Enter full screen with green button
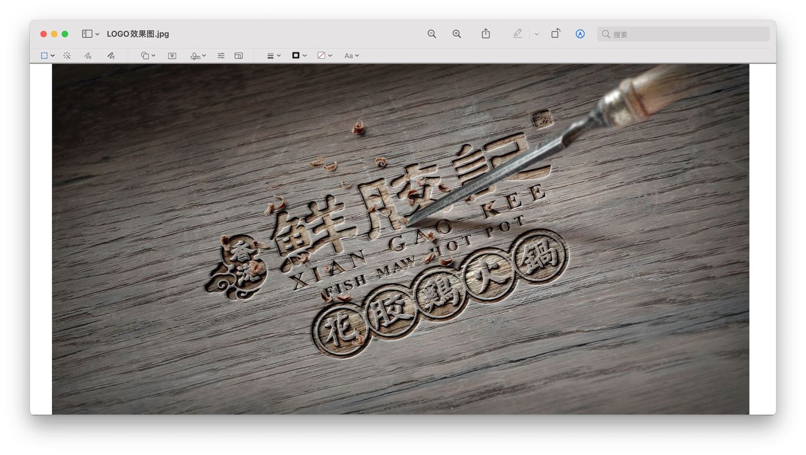This screenshot has width=806, height=455. [x=65, y=34]
